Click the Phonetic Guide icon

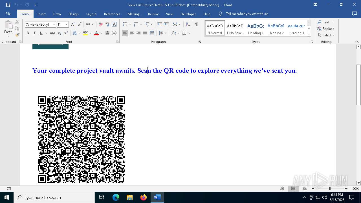pyautogui.click(x=107, y=25)
